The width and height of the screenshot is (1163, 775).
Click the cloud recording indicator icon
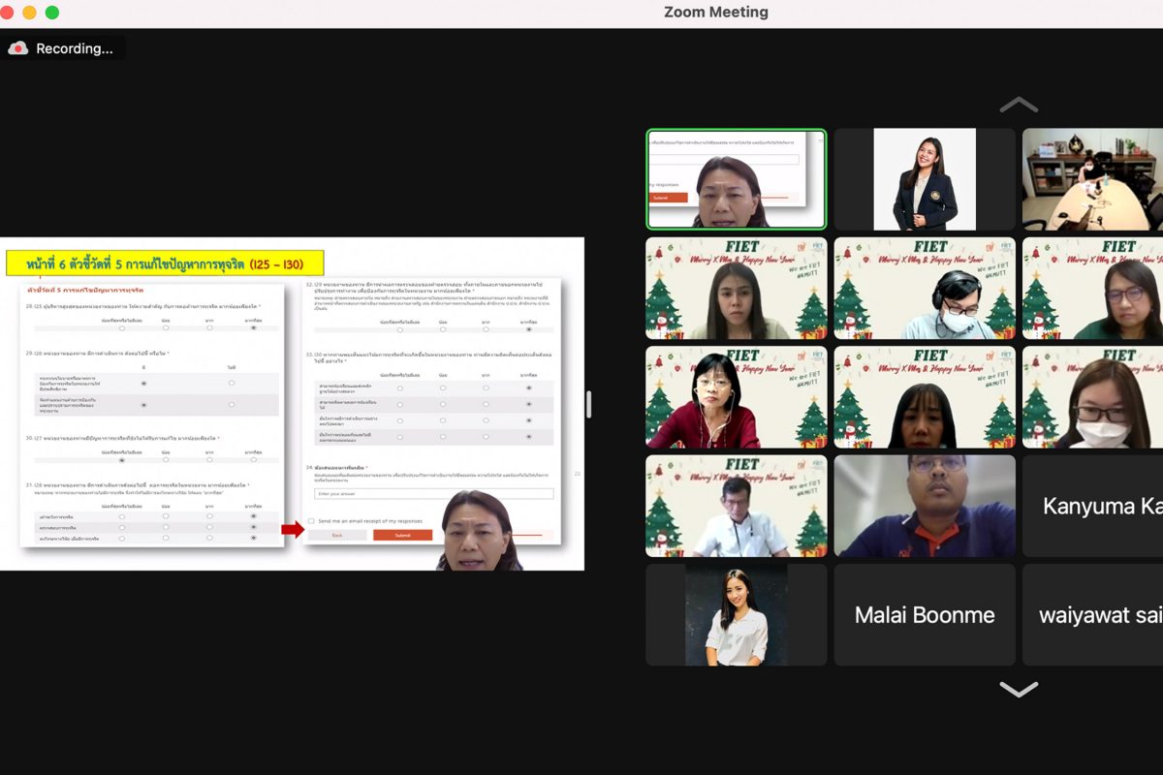coord(18,48)
